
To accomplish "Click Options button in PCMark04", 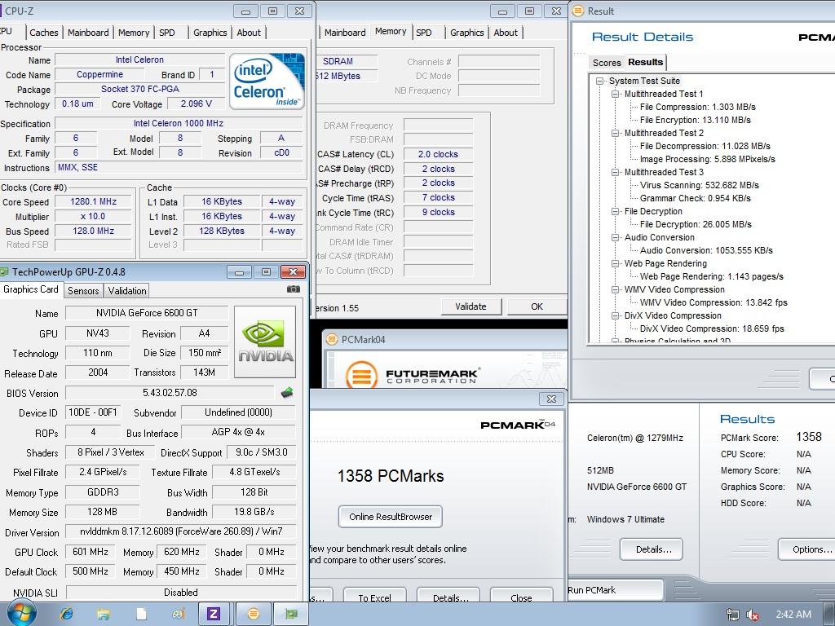I will (808, 549).
